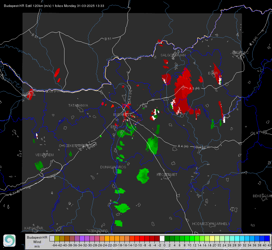The image size is (272, 250).
Task: Click the '20' legend value
Action: (x=214, y=245)
